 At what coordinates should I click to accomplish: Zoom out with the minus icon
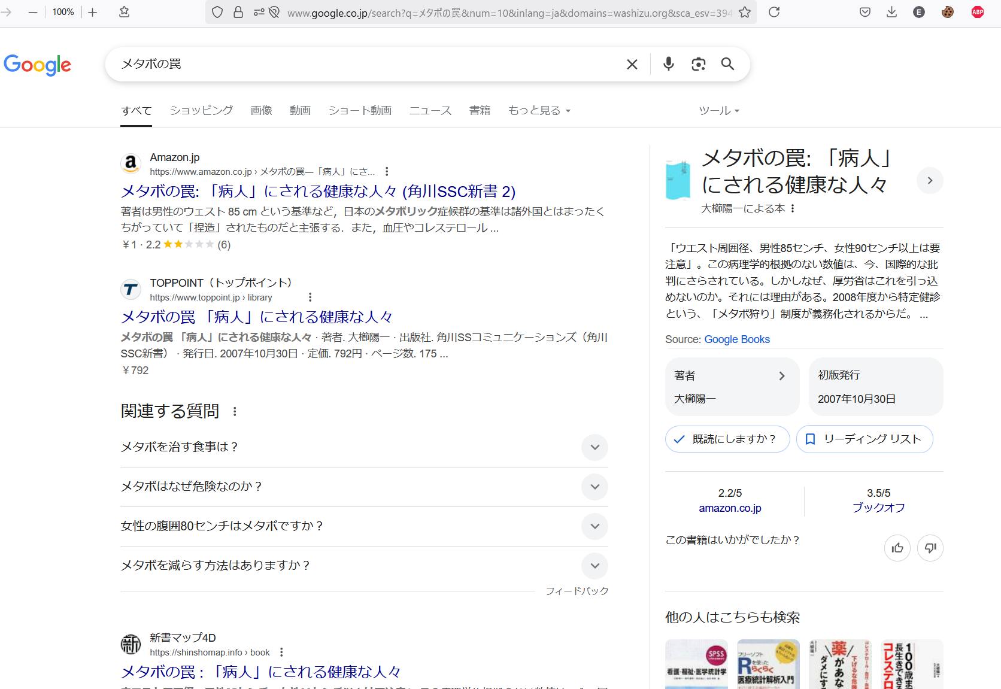coord(33,12)
